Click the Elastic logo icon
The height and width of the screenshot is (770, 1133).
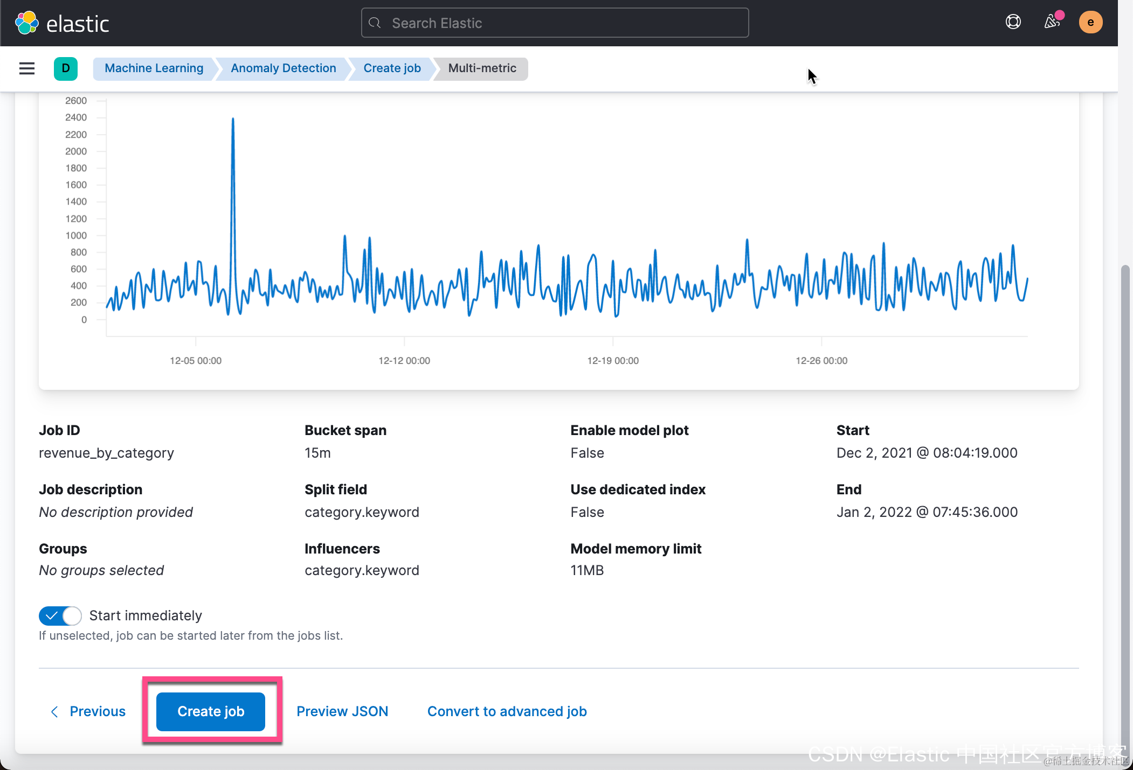[x=26, y=23]
